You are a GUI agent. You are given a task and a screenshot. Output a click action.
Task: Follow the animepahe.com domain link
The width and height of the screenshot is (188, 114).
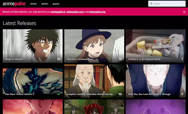click(x=75, y=12)
